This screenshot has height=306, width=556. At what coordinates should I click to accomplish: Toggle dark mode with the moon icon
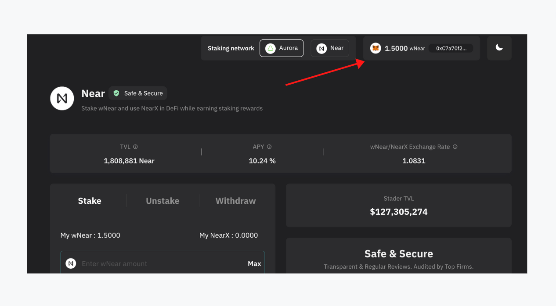click(x=499, y=48)
